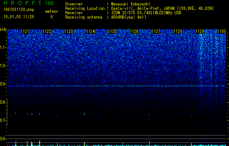Viewport: 229px width, 146px height.
Task: Click the Receiving Location label
Action: point(85,8)
